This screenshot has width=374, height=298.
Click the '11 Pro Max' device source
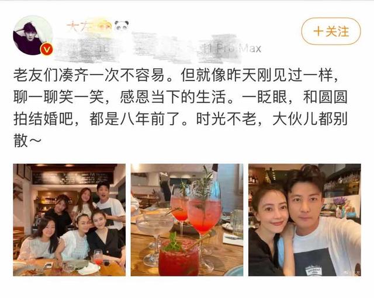tap(232, 48)
